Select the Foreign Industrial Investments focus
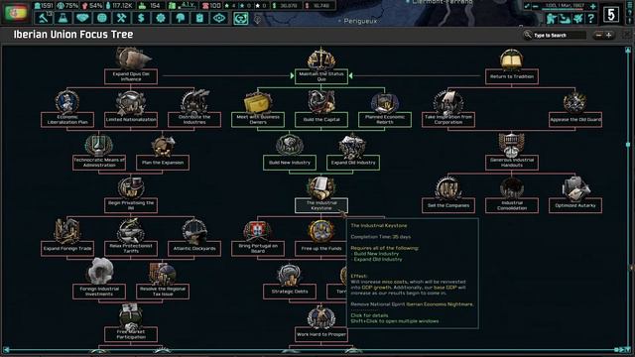 (x=99, y=292)
